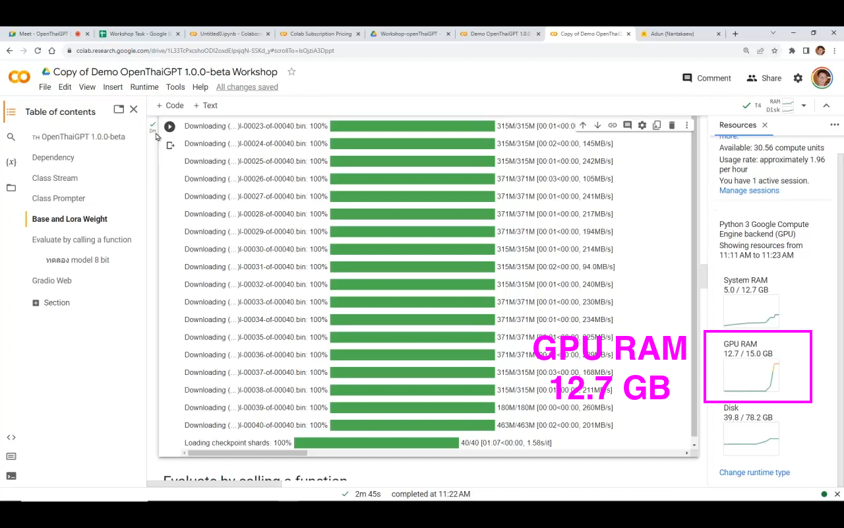
Task: Star the notebook title
Action: pos(291,71)
